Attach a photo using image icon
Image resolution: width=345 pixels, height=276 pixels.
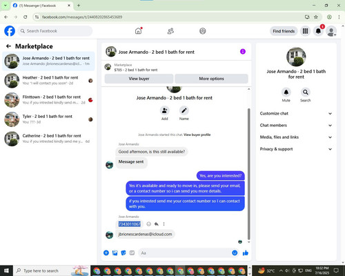click(x=115, y=253)
